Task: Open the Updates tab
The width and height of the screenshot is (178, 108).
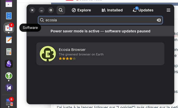Action: [x=143, y=10]
